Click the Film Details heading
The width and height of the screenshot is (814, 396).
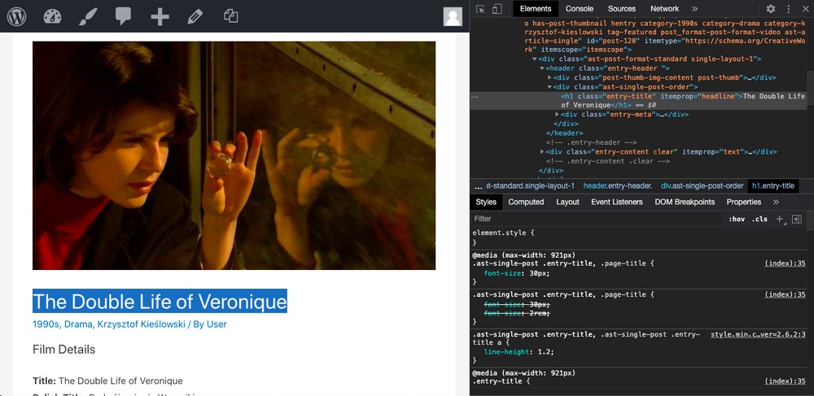click(x=63, y=350)
